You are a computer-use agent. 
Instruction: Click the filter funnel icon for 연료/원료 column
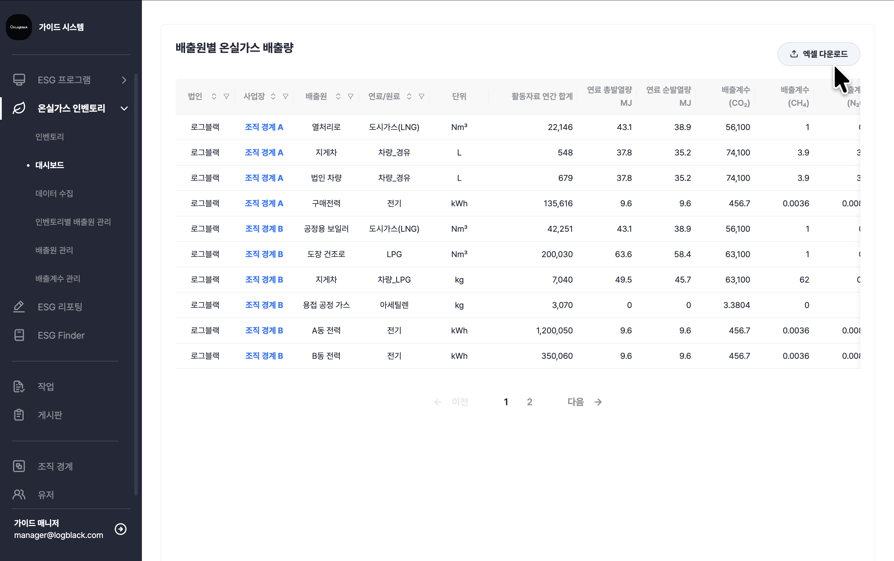tap(421, 96)
